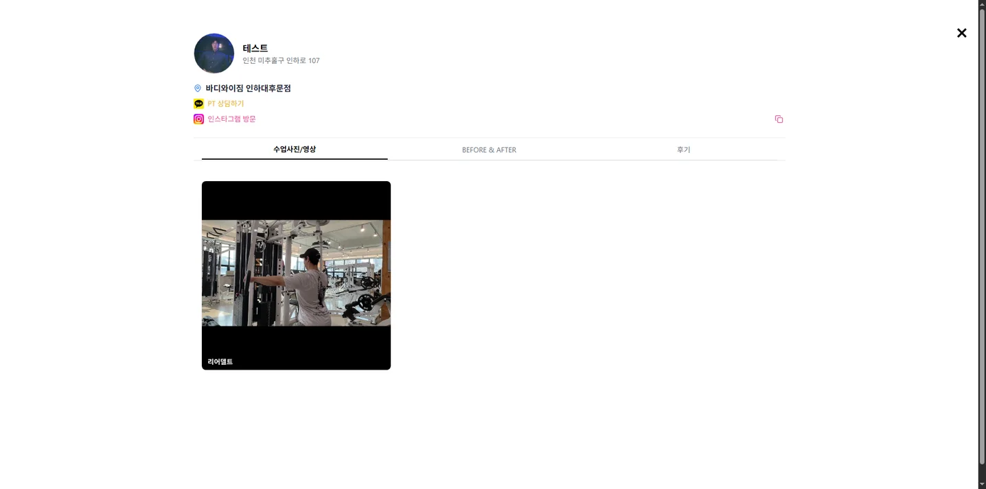Click the yellow KakaoTalk chat icon
The width and height of the screenshot is (986, 489).
[x=198, y=104]
